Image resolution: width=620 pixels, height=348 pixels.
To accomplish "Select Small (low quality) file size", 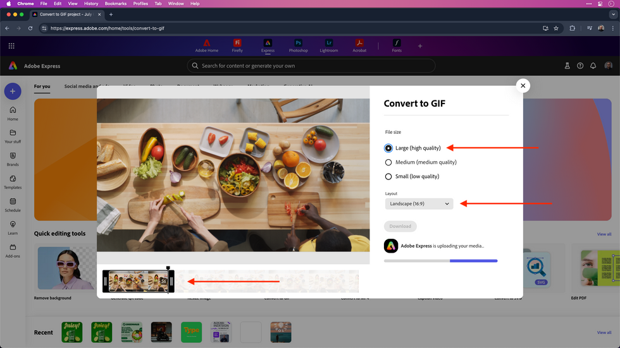I will point(388,176).
